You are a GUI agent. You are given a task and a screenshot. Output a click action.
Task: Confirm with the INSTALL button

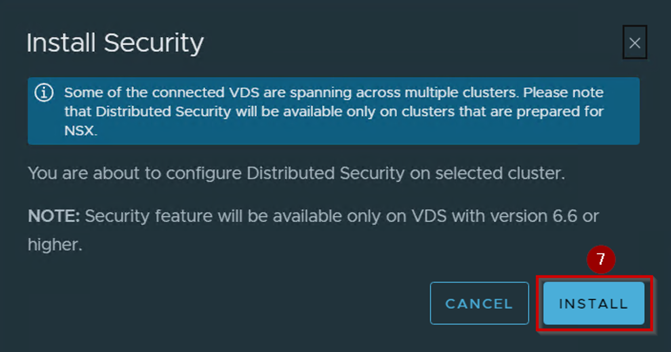point(593,303)
